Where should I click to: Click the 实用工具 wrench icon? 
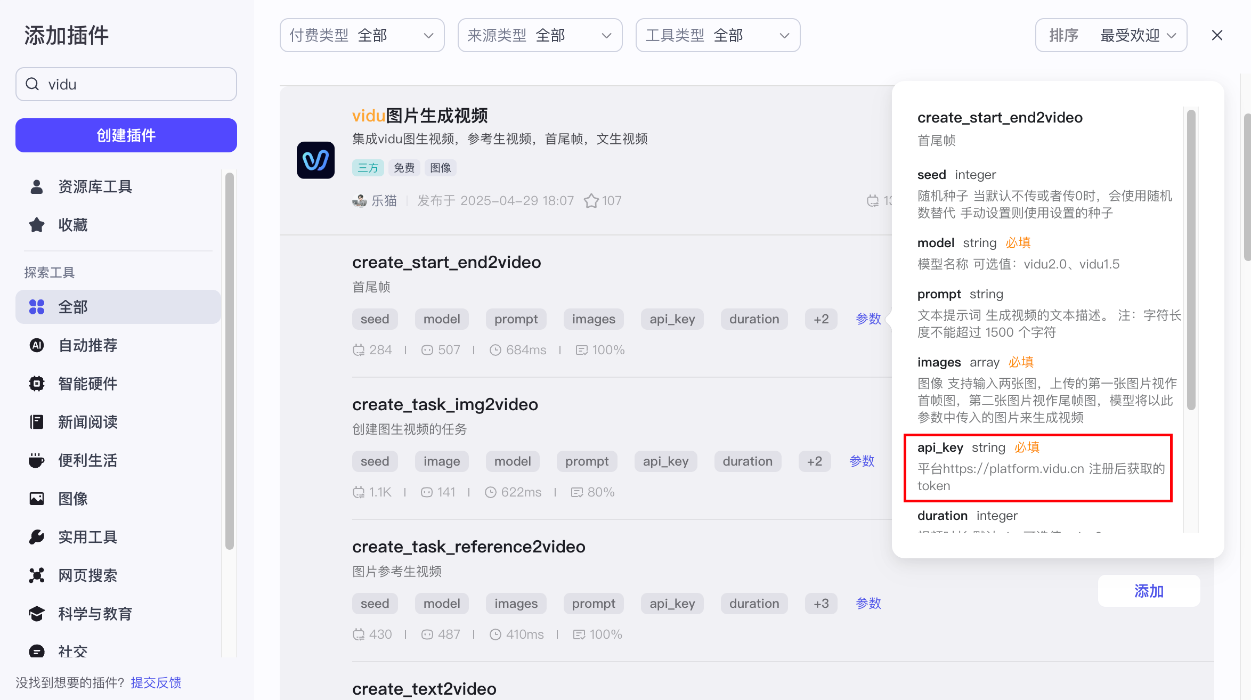coord(37,537)
